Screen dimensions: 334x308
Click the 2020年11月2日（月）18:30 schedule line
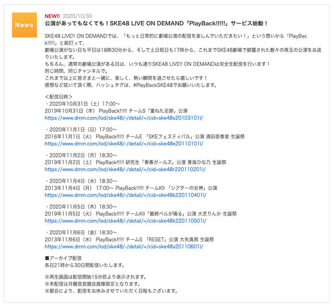click(81, 155)
